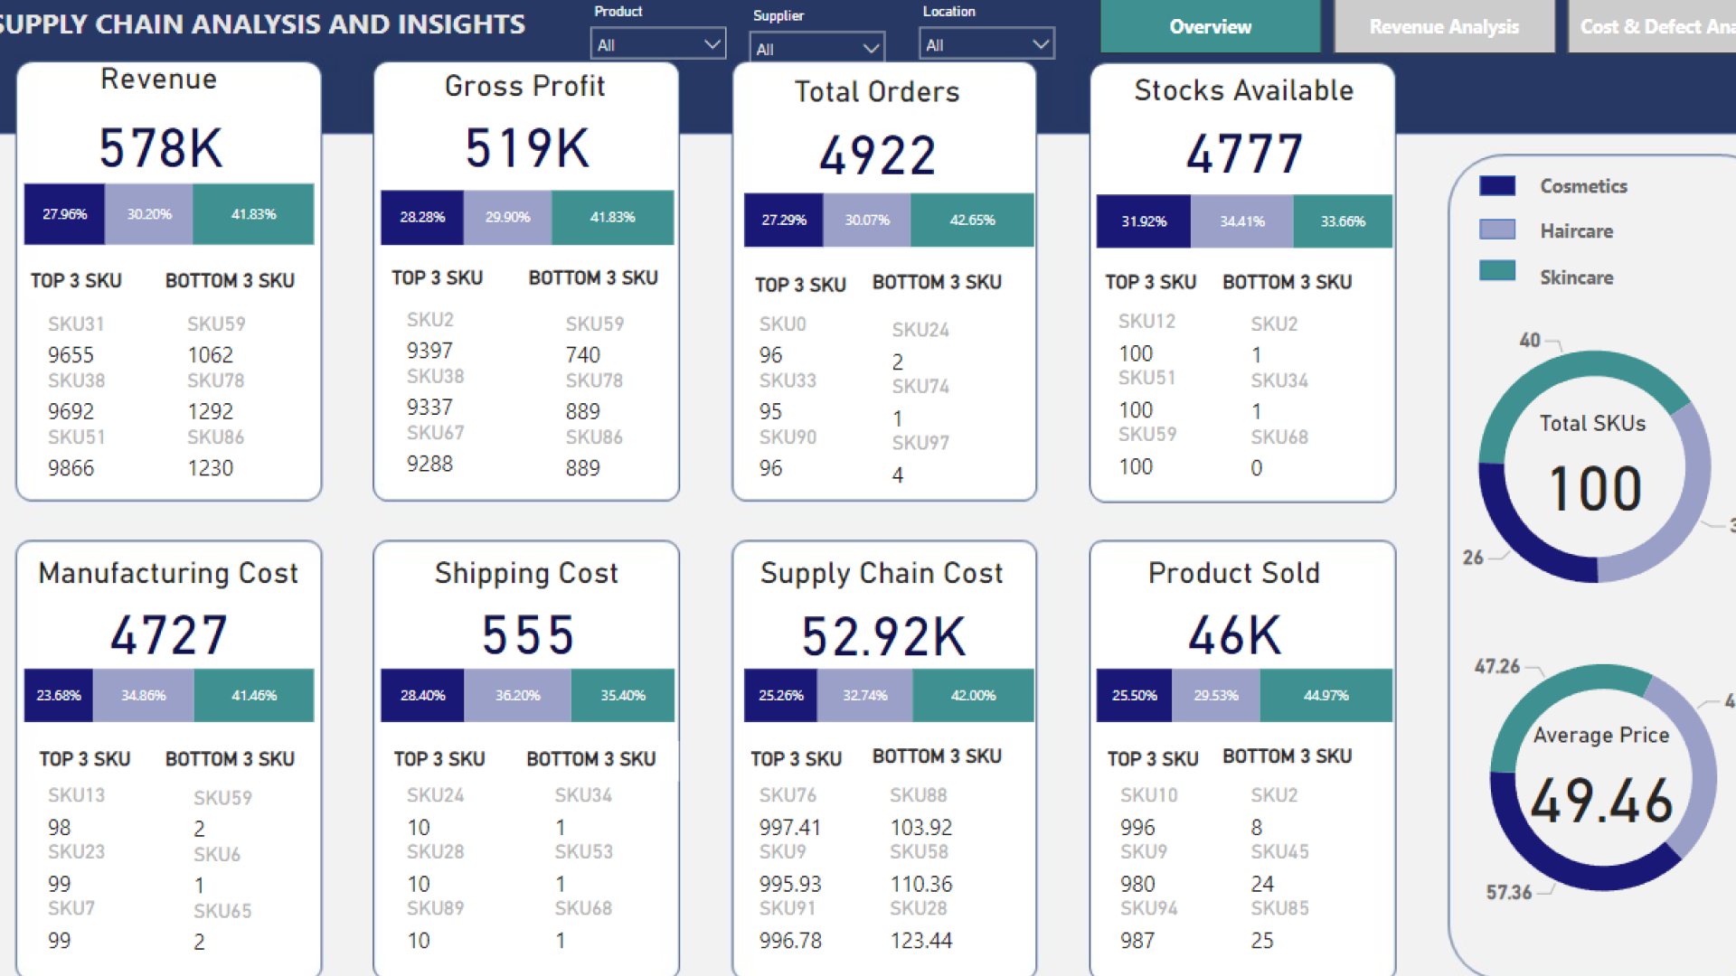Click the Manufacturing Cost 41.46% segment

click(254, 695)
